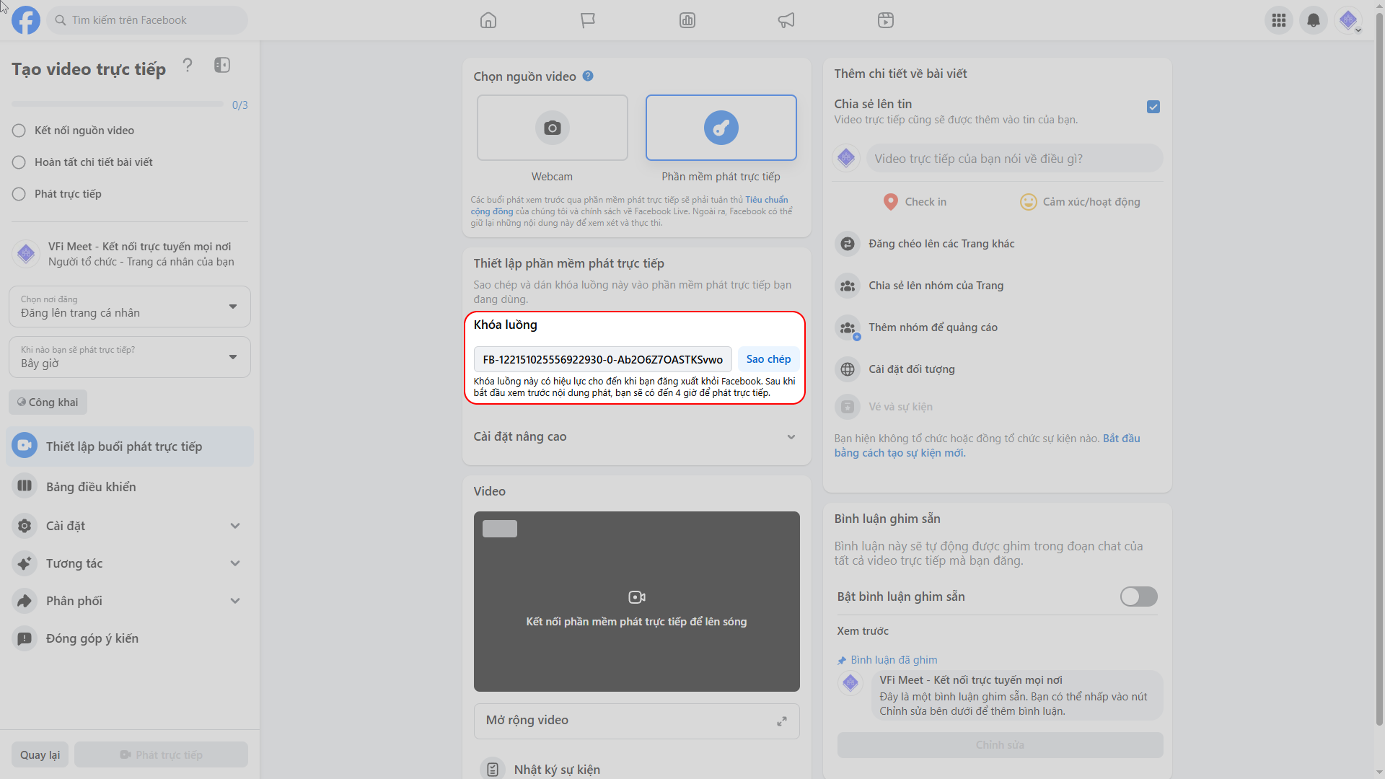1385x779 pixels.
Task: Click the Sao chép stream key button
Action: click(x=768, y=359)
